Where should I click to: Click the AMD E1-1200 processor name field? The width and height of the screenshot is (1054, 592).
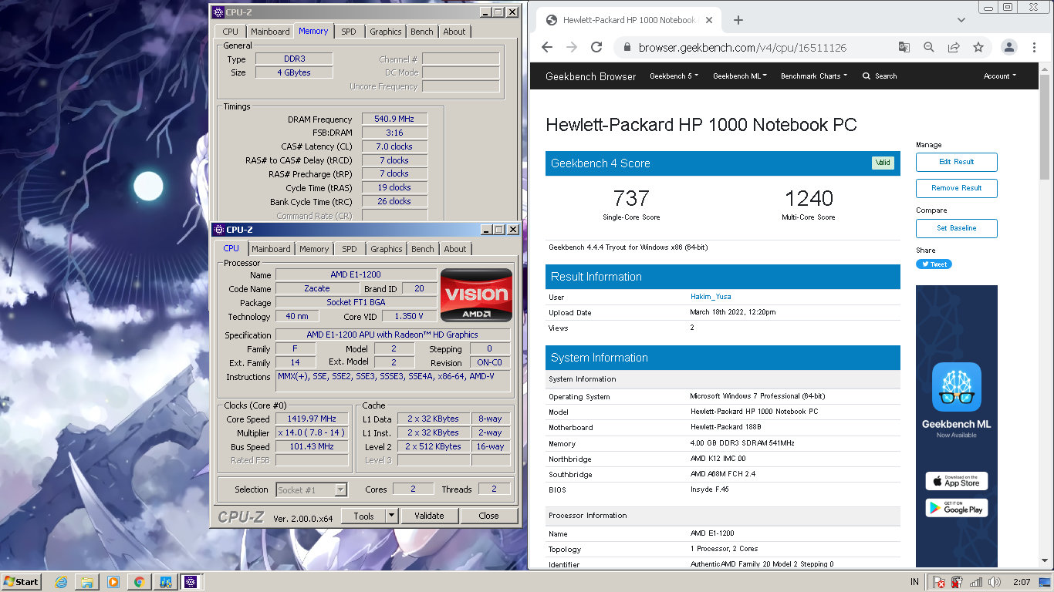point(356,274)
